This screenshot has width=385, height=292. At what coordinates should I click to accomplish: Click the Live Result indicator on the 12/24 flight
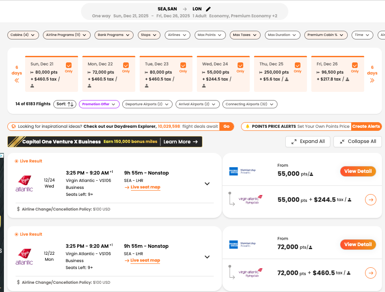[29, 161]
